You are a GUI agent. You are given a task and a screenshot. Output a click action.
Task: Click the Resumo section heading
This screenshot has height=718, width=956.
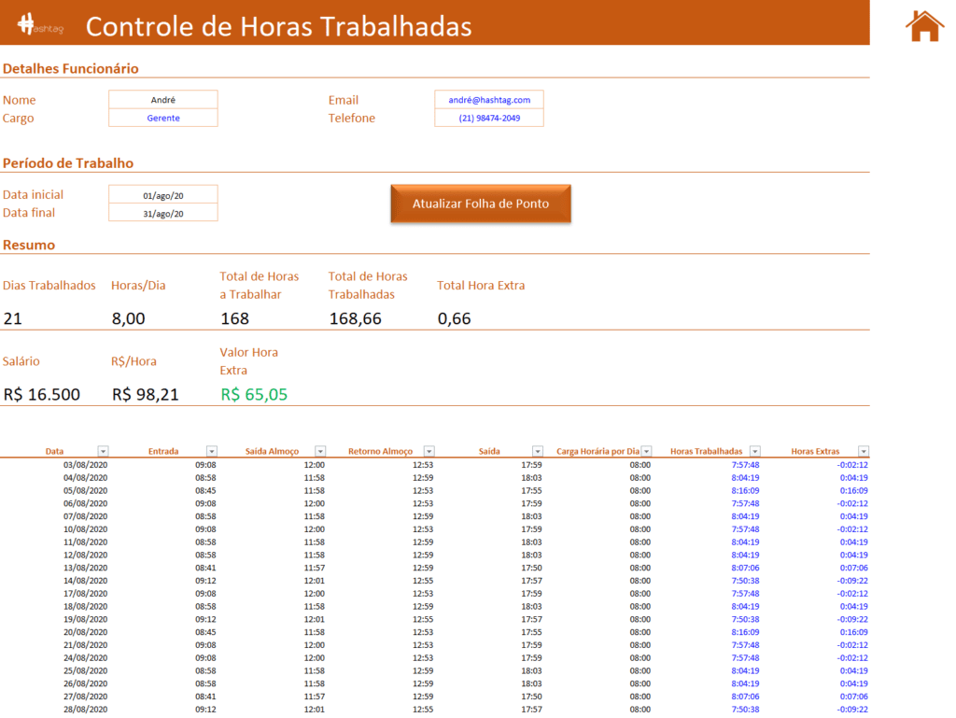[x=29, y=245]
